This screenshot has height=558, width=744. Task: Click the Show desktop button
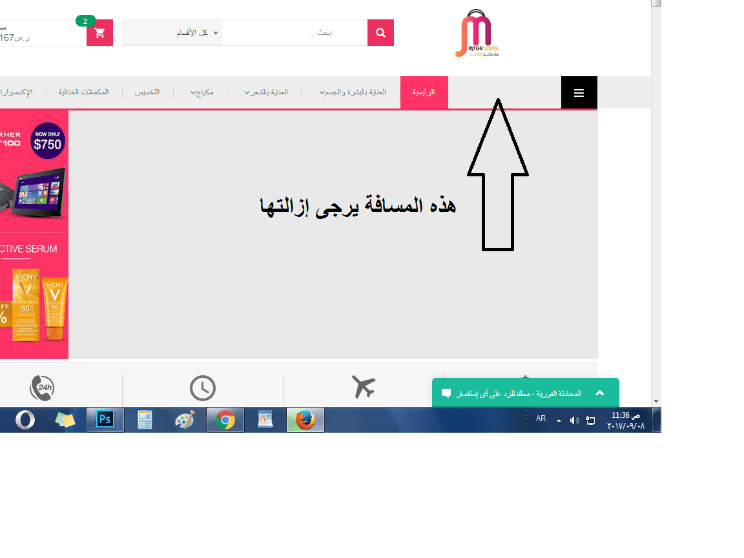pyautogui.click(x=657, y=420)
